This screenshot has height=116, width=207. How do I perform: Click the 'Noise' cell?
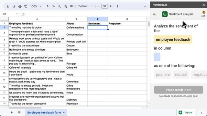(x=77, y=92)
